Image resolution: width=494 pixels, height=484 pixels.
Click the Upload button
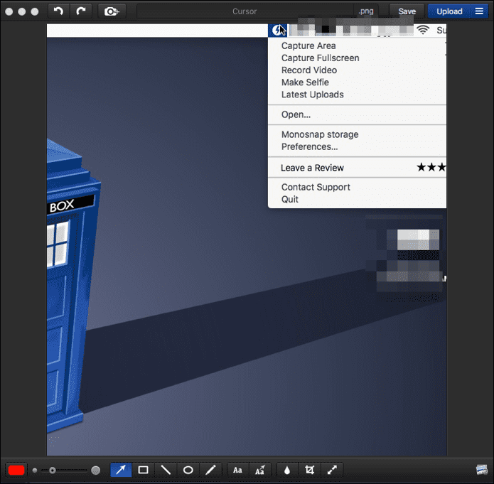tap(449, 11)
